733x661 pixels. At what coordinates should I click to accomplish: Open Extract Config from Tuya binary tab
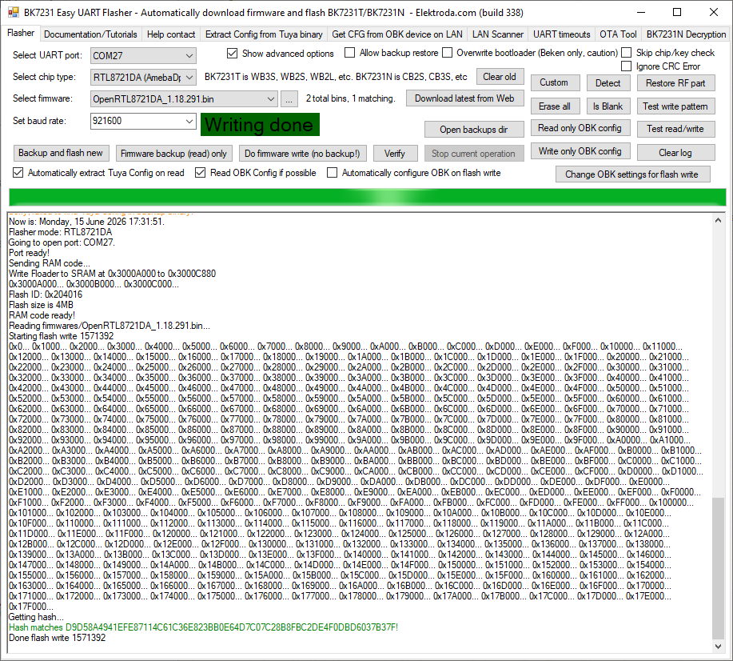click(x=264, y=34)
